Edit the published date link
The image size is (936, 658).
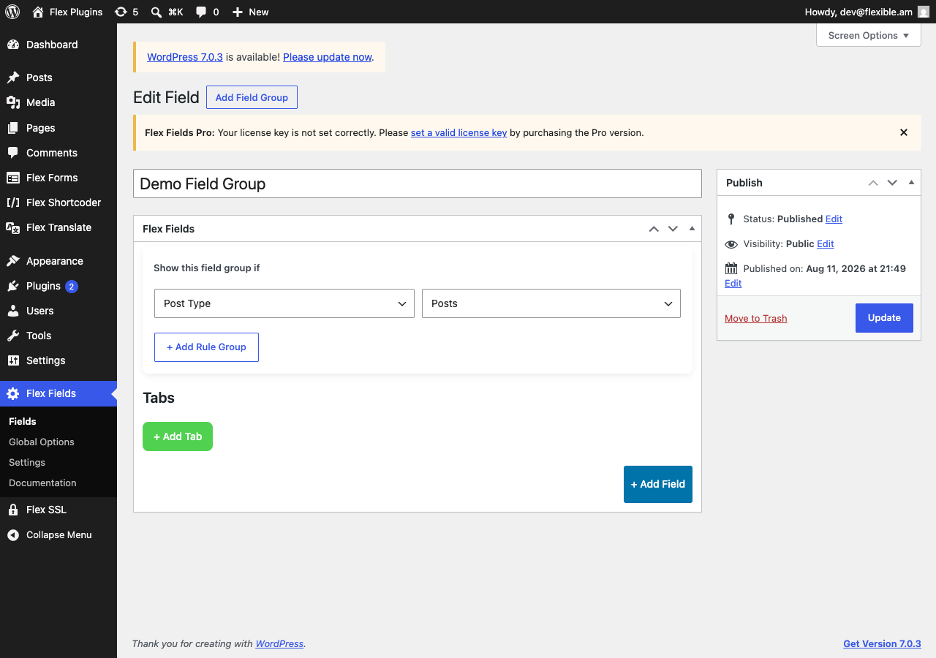[733, 283]
